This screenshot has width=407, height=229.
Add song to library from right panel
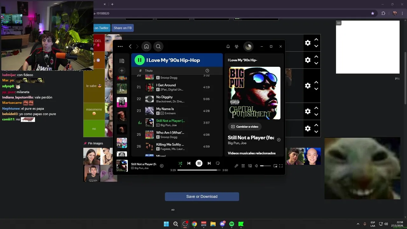279,140
